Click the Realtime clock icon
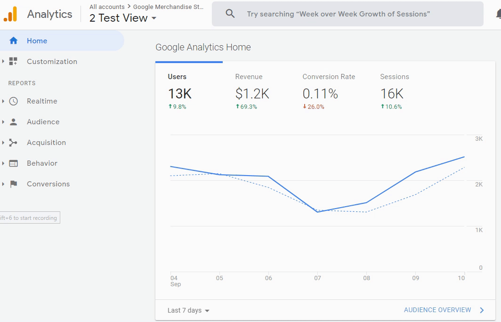The width and height of the screenshot is (501, 322). click(x=14, y=101)
